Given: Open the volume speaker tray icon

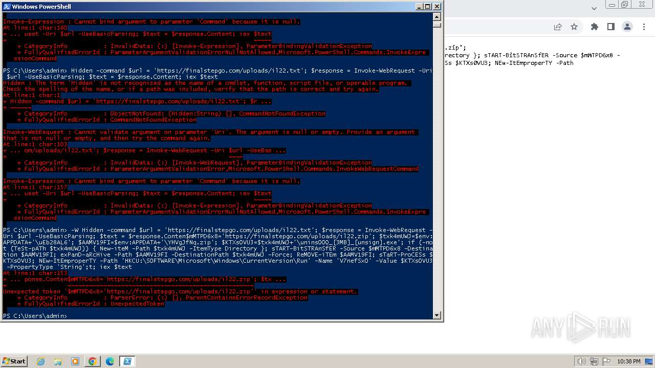Looking at the screenshot, I should pyautogui.click(x=581, y=361).
